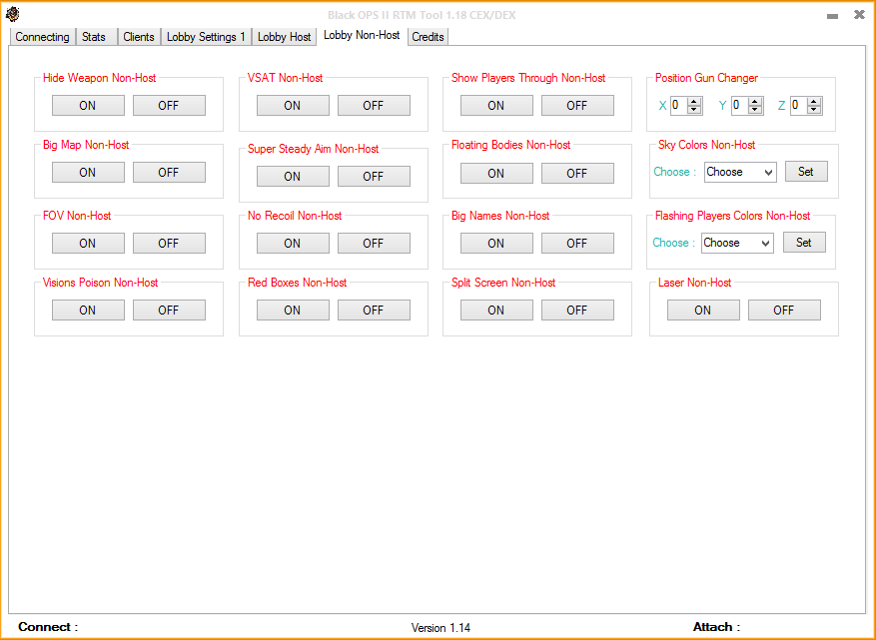
Task: Switch to the Connecting tab
Action: 43,37
